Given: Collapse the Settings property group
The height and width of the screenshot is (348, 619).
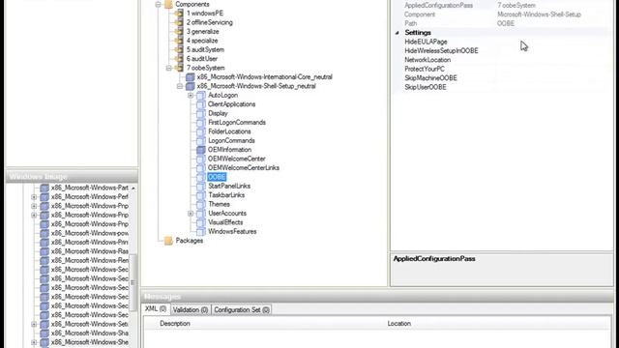Looking at the screenshot, I should (398, 33).
